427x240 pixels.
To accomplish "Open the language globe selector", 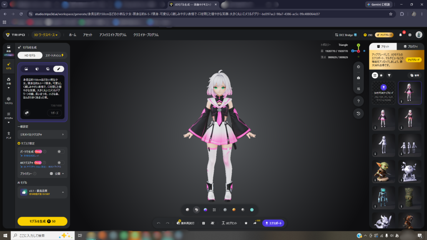I will click(410, 35).
